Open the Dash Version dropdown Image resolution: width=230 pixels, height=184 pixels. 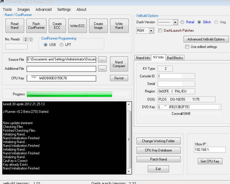[x=175, y=22]
